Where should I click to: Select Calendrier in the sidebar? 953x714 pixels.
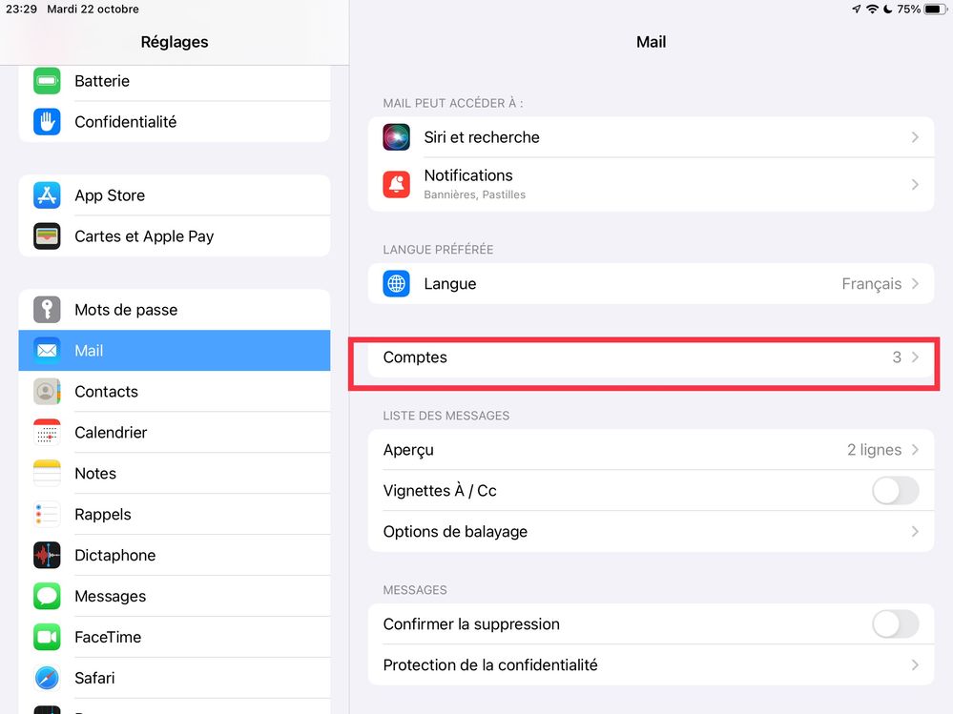[175, 432]
